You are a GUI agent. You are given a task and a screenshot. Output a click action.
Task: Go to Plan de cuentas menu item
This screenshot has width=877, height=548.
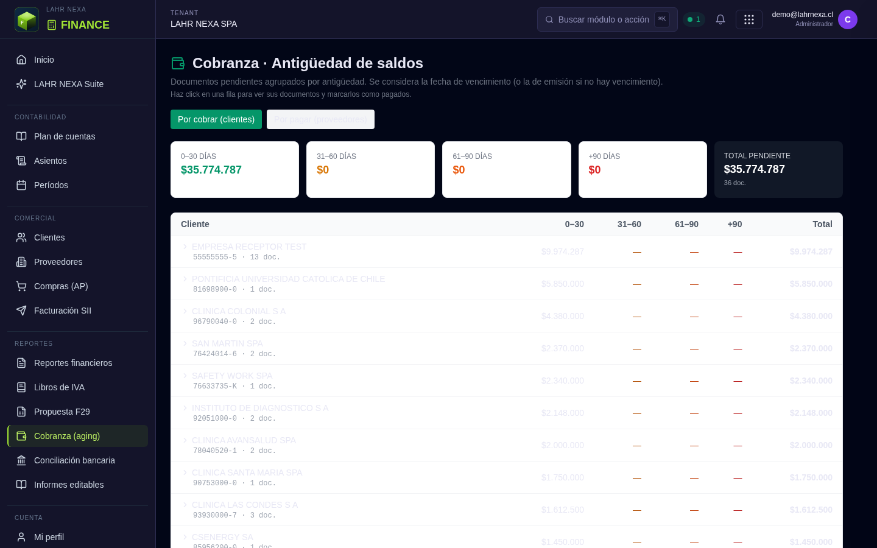click(78, 136)
